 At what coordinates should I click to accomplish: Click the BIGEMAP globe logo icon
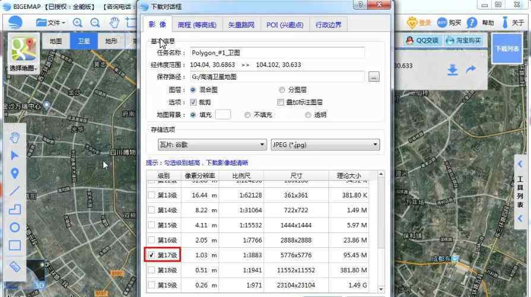[x=15, y=23]
